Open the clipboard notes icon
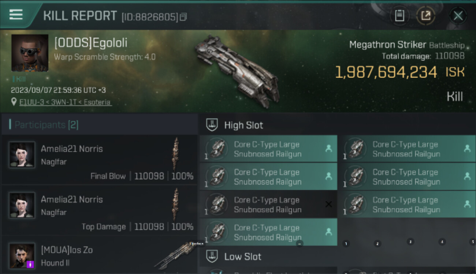476x274 pixels. pyautogui.click(x=399, y=16)
